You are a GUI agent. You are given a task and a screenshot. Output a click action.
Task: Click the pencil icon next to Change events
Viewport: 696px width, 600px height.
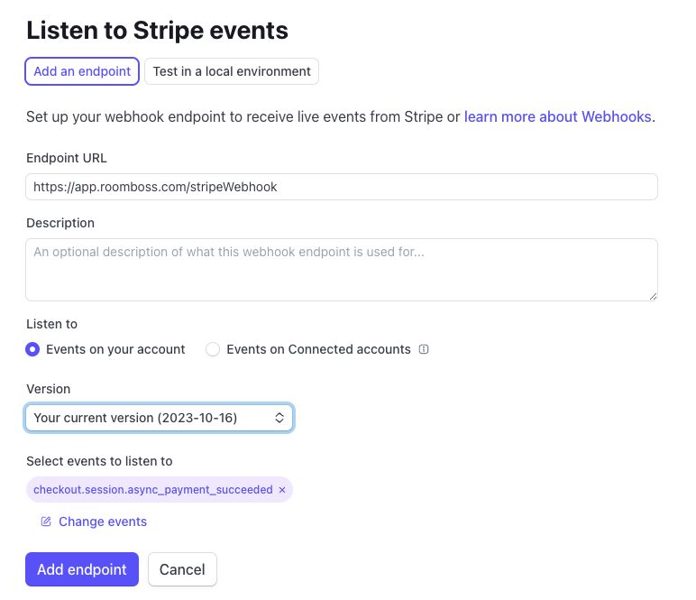pyautogui.click(x=46, y=522)
